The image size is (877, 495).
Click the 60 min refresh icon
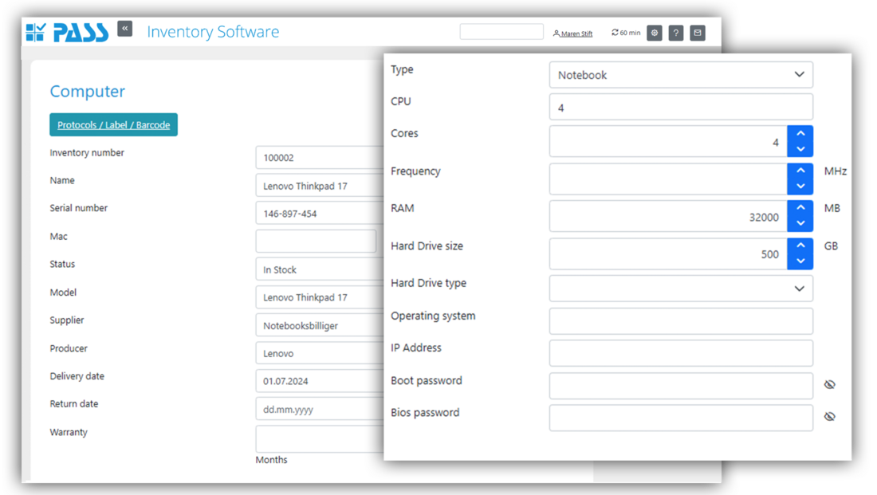(x=613, y=32)
